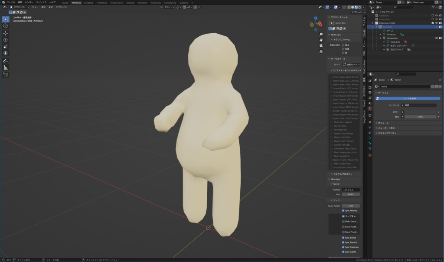Choose the 3D Cursor tool
This screenshot has height=262, width=444.
tap(6, 26)
